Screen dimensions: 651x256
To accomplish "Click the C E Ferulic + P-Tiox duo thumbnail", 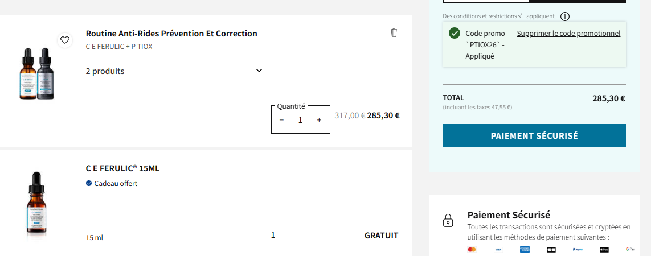I will pyautogui.click(x=36, y=74).
